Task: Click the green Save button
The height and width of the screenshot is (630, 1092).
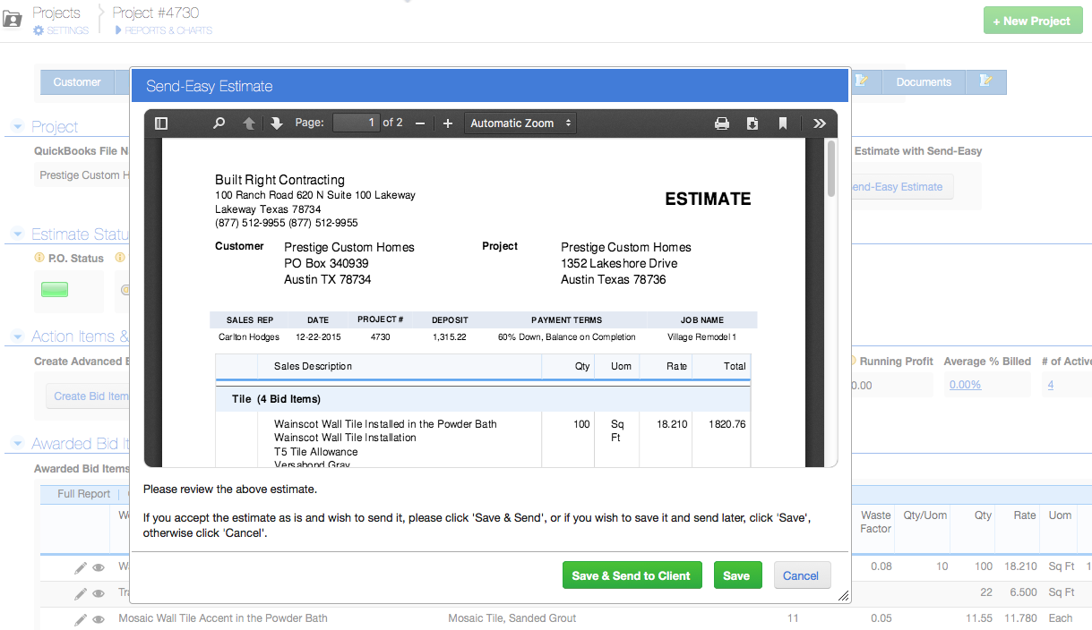Action: click(737, 575)
